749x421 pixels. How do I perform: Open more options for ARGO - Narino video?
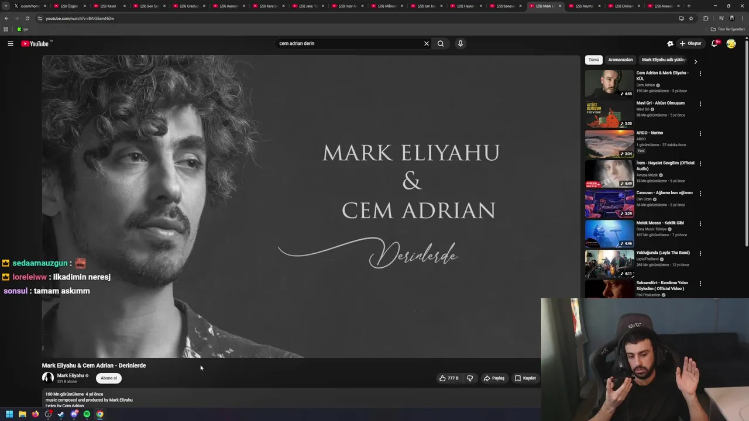point(700,133)
